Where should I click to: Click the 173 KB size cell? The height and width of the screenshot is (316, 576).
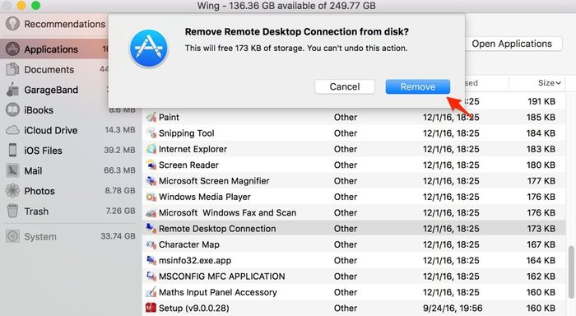541,229
